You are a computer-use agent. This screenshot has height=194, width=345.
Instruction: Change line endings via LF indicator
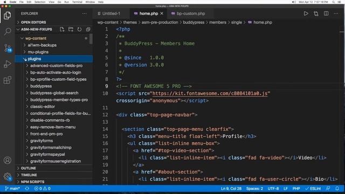click(286, 189)
